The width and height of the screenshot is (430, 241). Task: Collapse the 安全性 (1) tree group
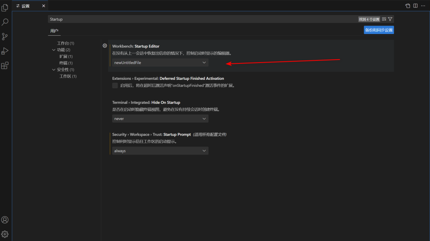coord(54,70)
